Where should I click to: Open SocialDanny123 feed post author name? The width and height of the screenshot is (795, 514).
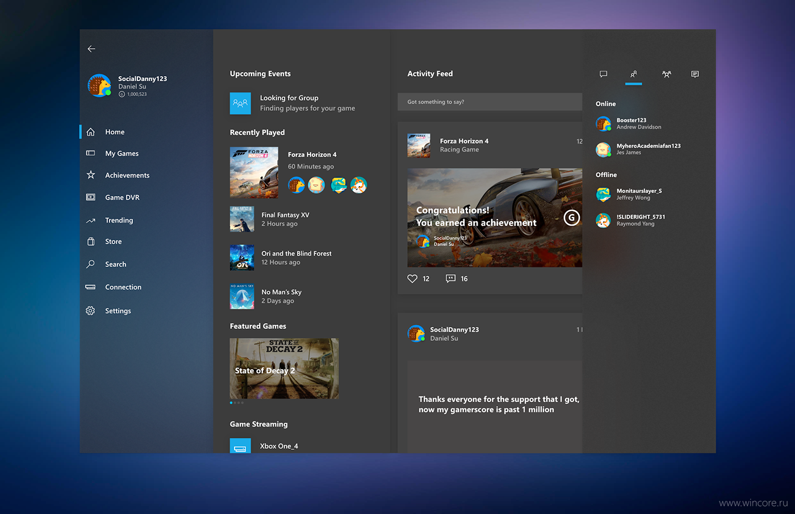pyautogui.click(x=454, y=329)
